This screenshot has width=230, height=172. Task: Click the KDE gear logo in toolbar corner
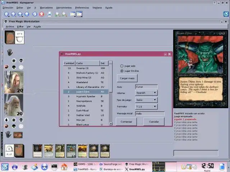pyautogui.click(x=226, y=14)
